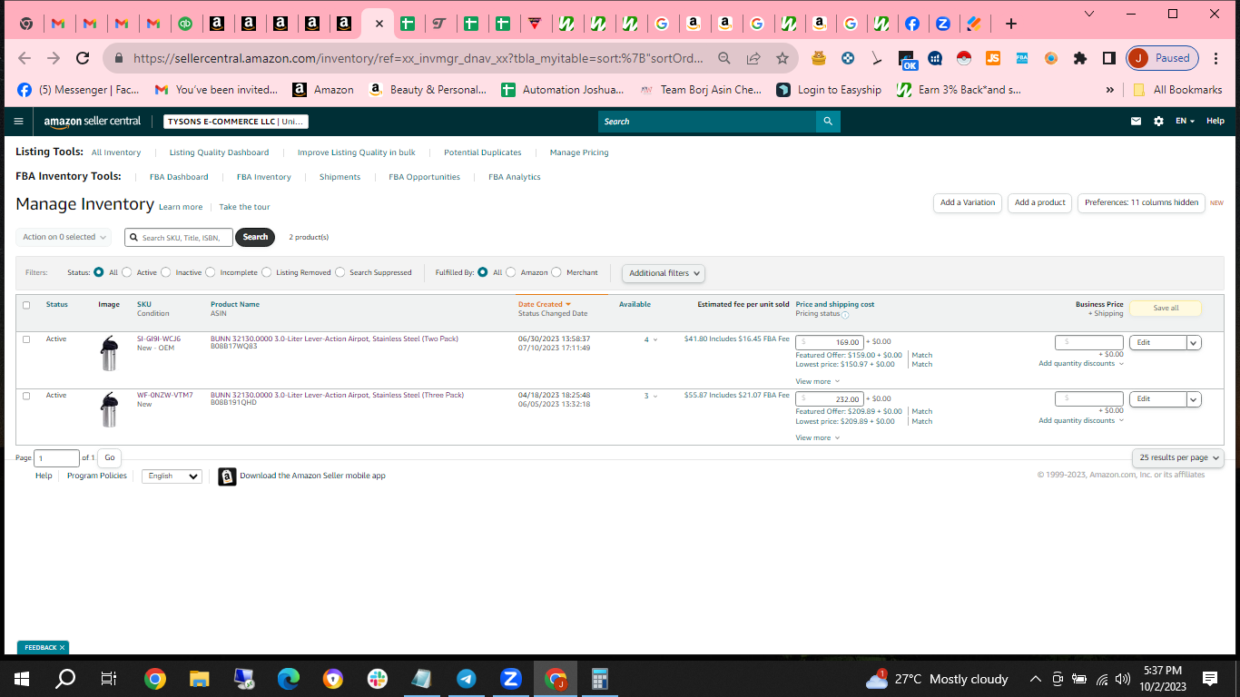The image size is (1240, 697).
Task: Open the Listing Quality Dashboard
Action: click(x=219, y=152)
